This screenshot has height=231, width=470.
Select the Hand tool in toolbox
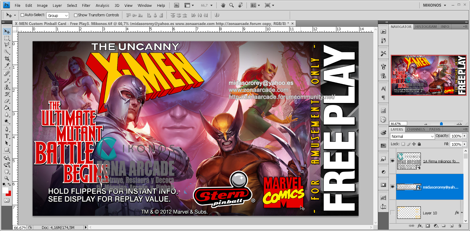[7, 171]
